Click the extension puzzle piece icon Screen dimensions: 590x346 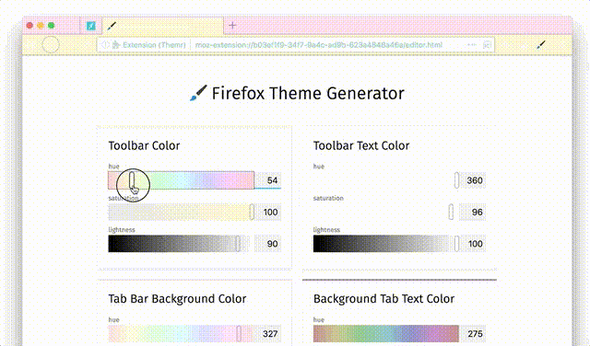click(116, 45)
